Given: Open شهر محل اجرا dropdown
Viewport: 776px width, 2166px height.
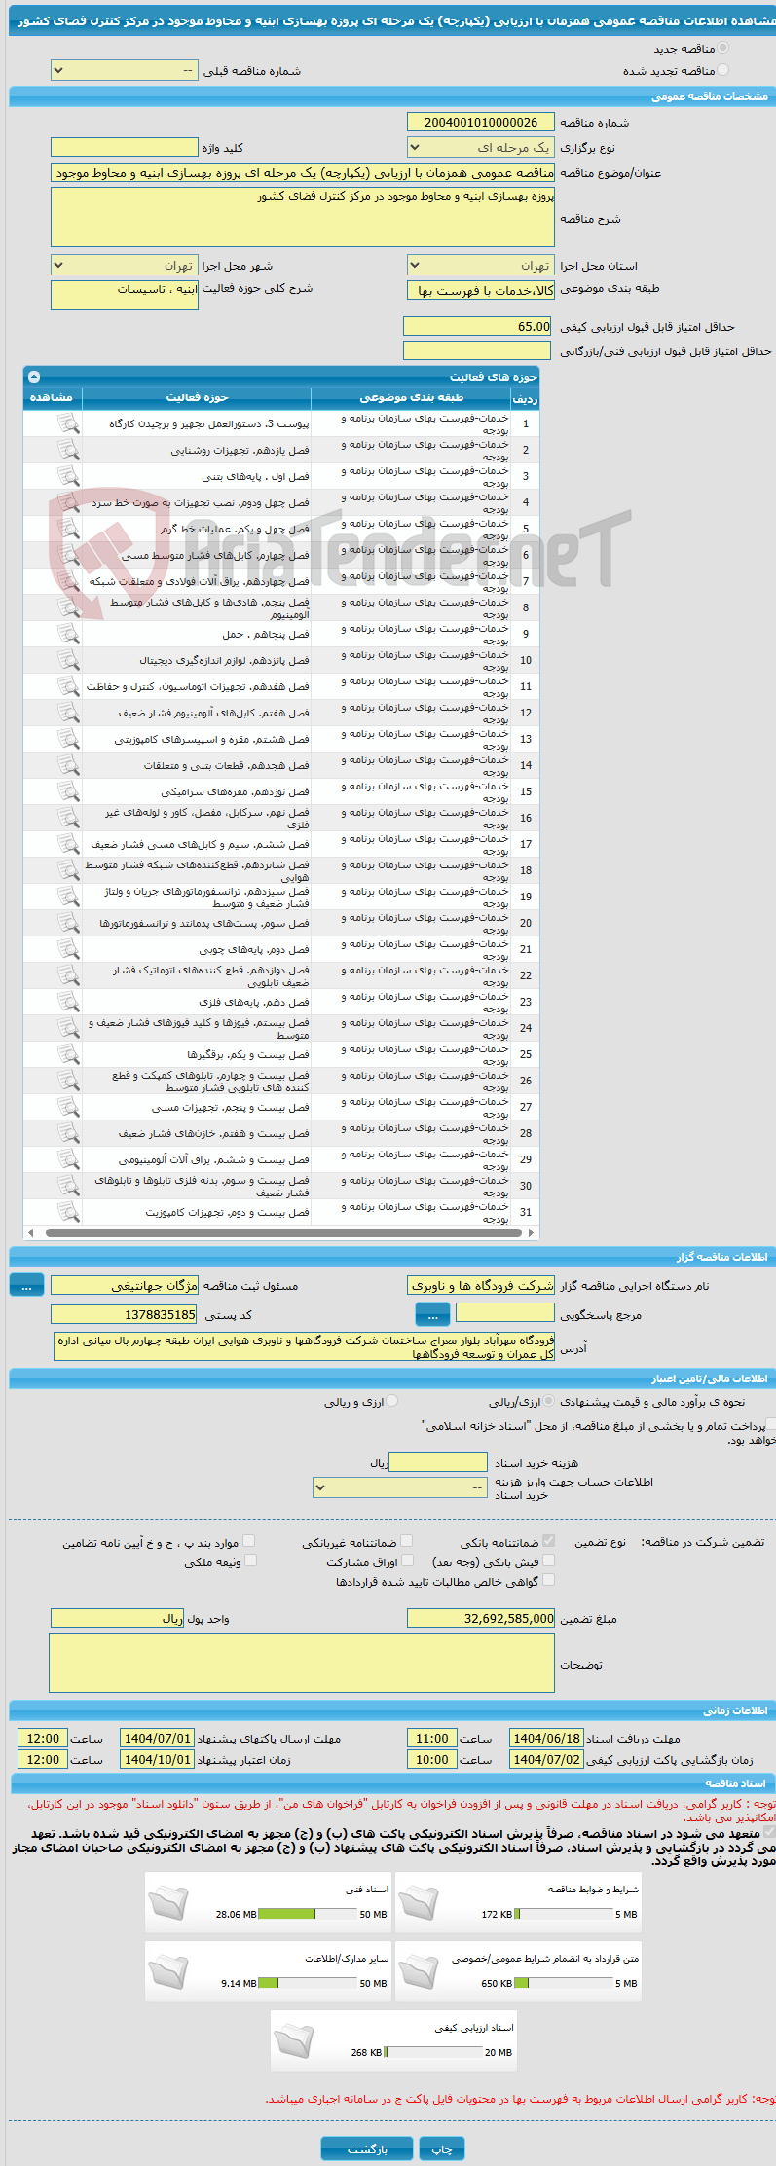Looking at the screenshot, I should (x=125, y=266).
